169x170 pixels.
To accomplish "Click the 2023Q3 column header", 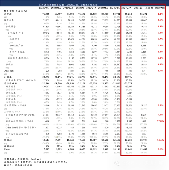I will click(80, 8).
